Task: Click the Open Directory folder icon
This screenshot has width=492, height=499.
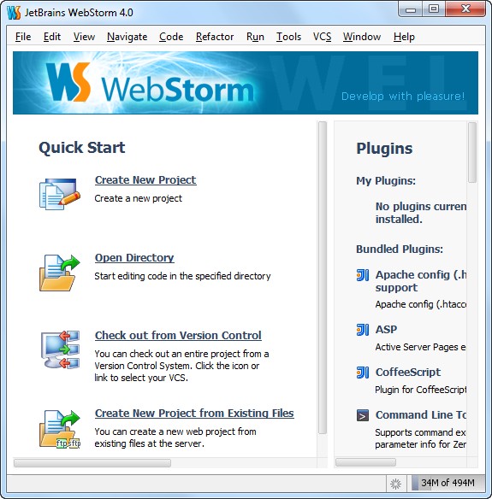Action: tap(60, 273)
